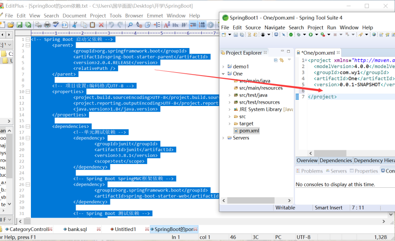Open Spring Tool Suite Navigate menu
The height and width of the screenshot is (241, 395).
point(275,28)
